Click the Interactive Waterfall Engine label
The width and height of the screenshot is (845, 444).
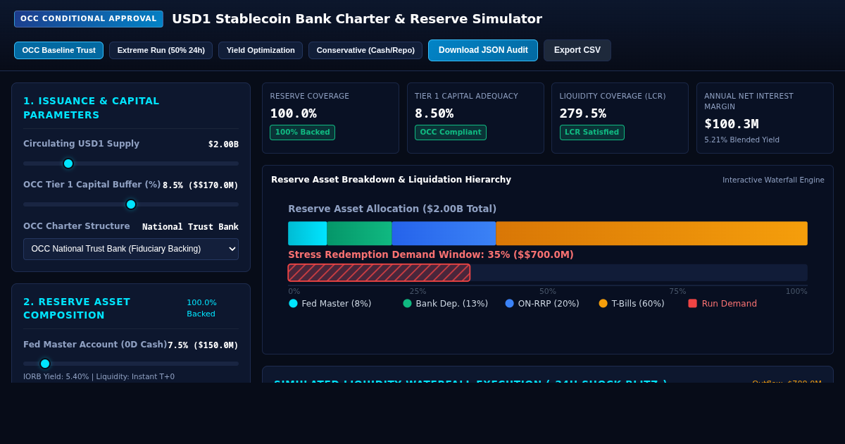[773, 180]
